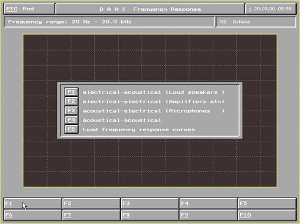Open F5 Load frequency response curves

pos(71,130)
